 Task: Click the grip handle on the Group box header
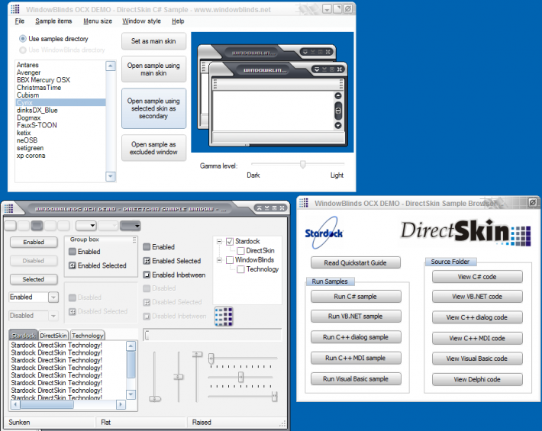pos(134,240)
